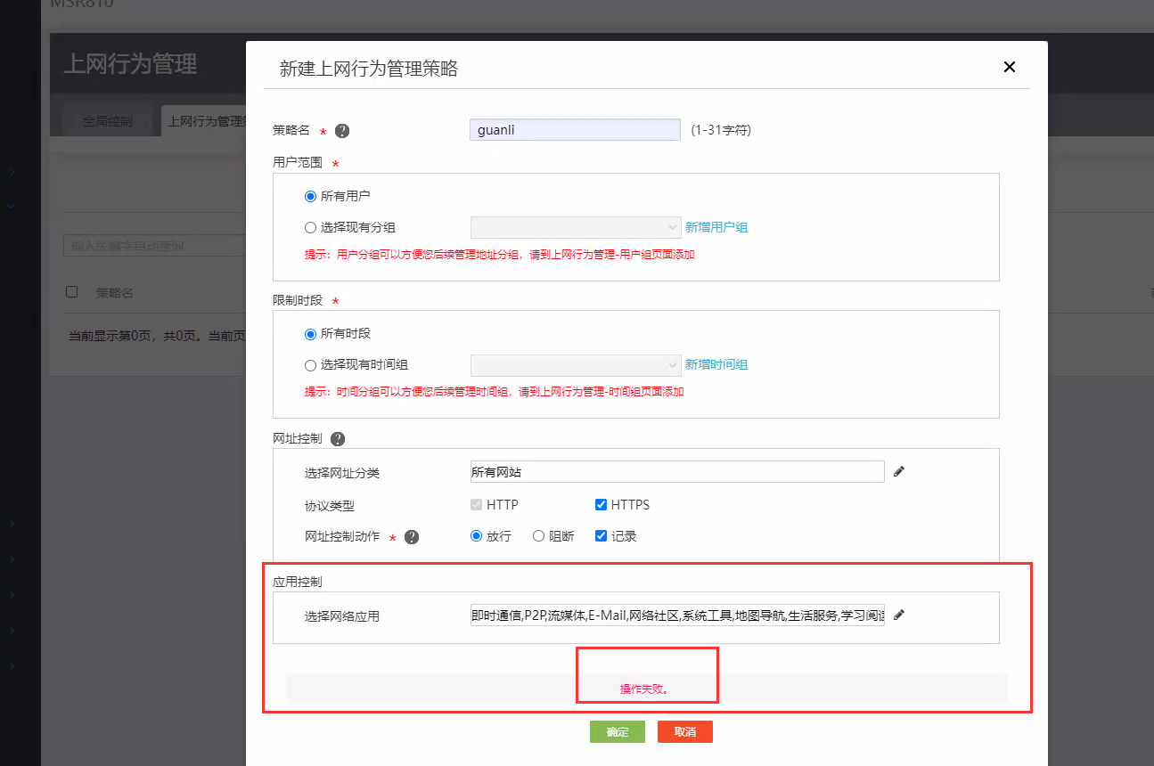Click the (1-31字符) length hint
Screen dimensions: 1154x766
coord(722,130)
